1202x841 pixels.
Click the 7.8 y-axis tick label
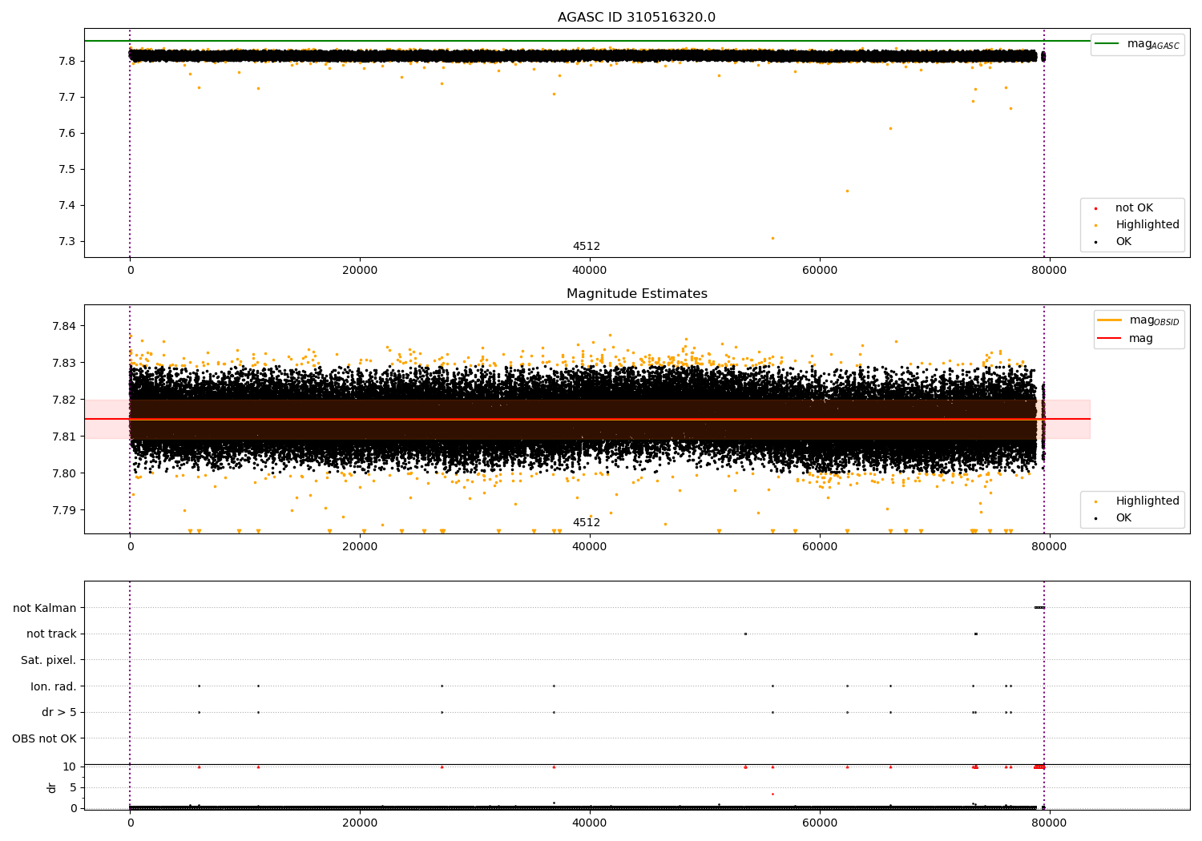[x=67, y=62]
